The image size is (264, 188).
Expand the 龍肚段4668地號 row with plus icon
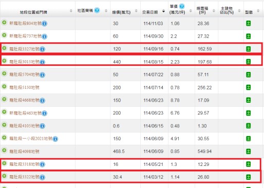4,99
